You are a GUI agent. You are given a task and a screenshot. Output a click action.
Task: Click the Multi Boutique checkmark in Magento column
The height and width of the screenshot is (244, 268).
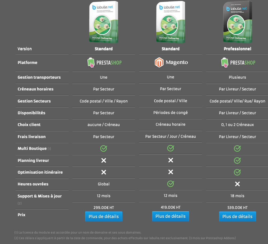(170, 148)
